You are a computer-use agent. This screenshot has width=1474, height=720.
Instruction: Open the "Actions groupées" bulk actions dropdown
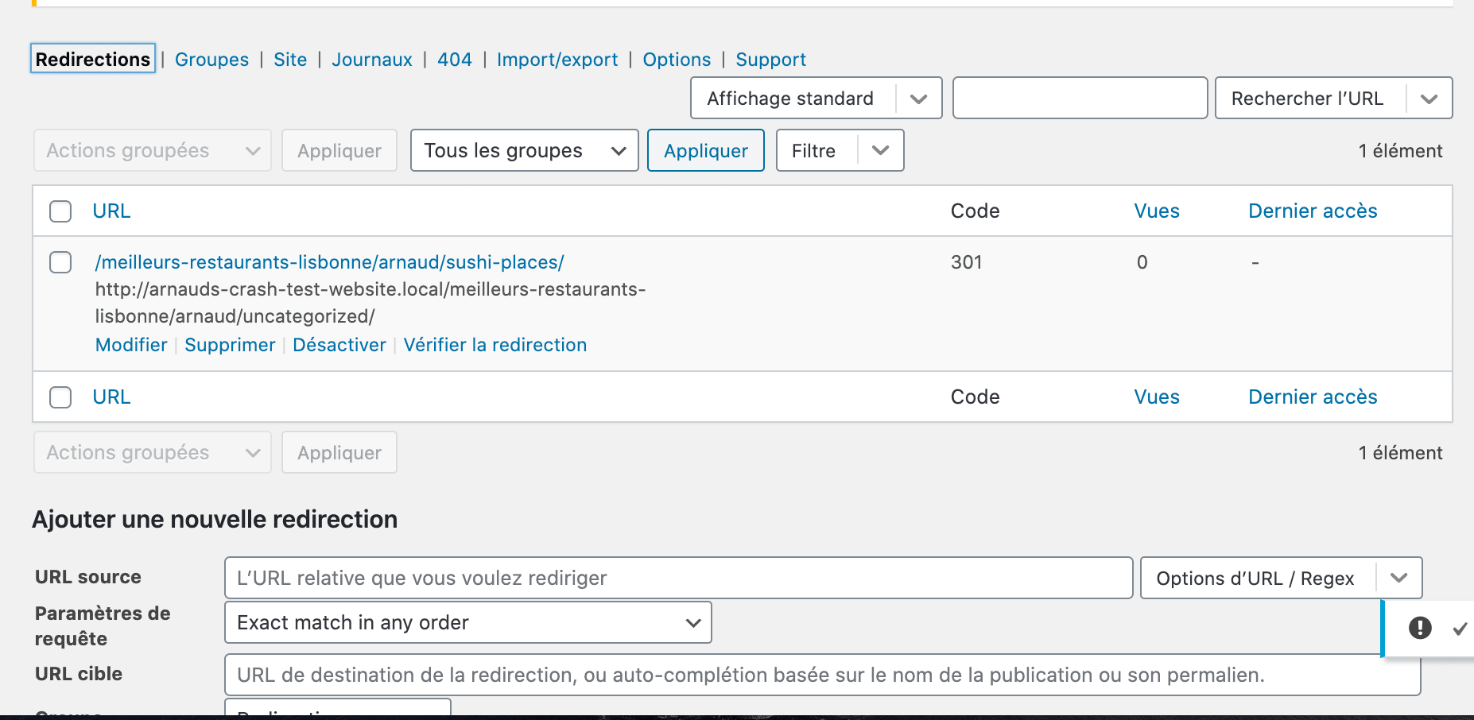pyautogui.click(x=151, y=150)
